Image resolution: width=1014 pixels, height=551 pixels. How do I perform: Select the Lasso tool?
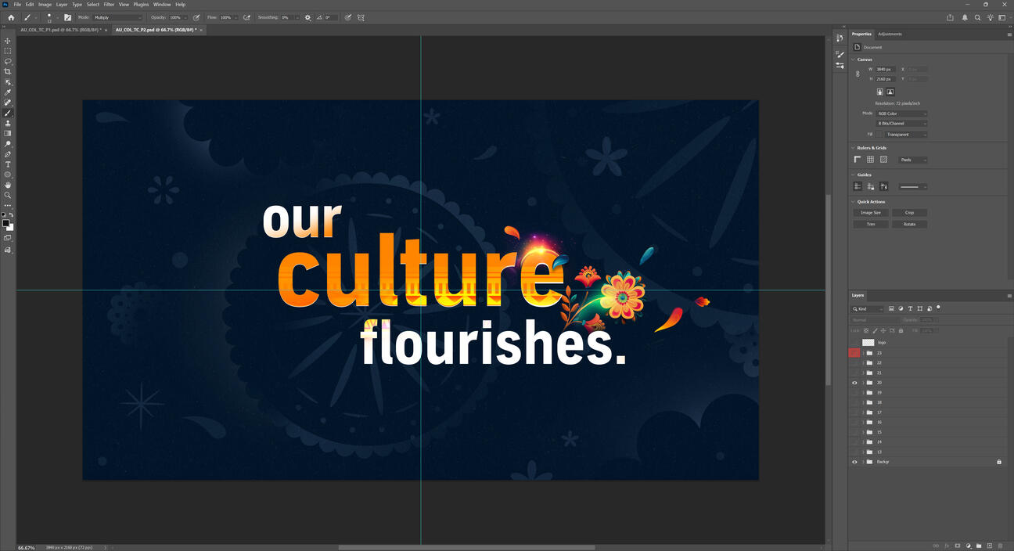(8, 61)
